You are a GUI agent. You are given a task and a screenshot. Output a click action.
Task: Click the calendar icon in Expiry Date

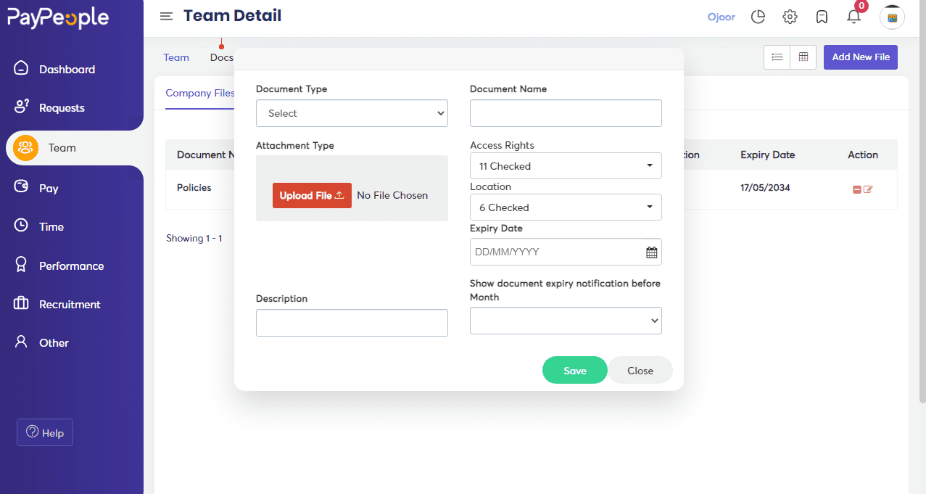tap(651, 252)
